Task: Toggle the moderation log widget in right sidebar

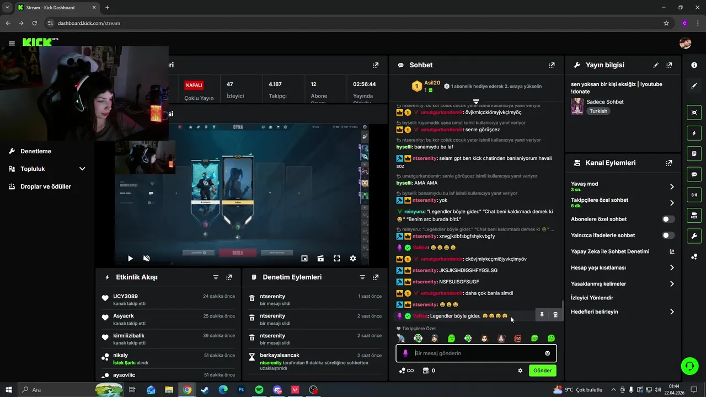Action: 694,153
